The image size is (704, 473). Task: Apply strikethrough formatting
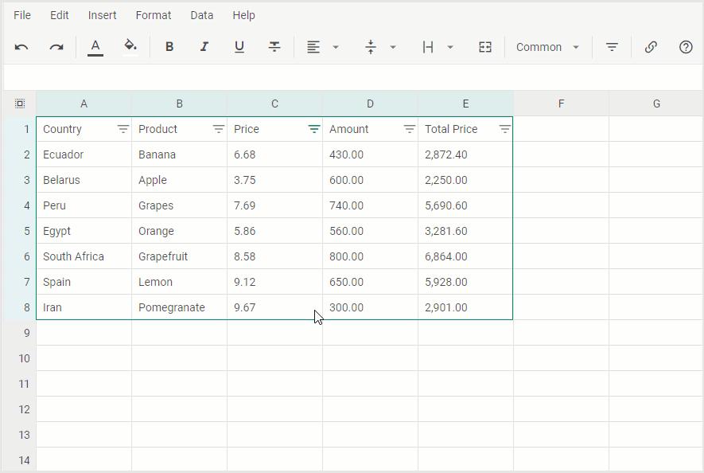coord(274,47)
